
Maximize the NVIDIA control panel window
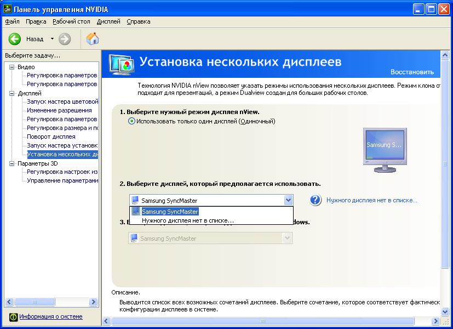(x=431, y=9)
